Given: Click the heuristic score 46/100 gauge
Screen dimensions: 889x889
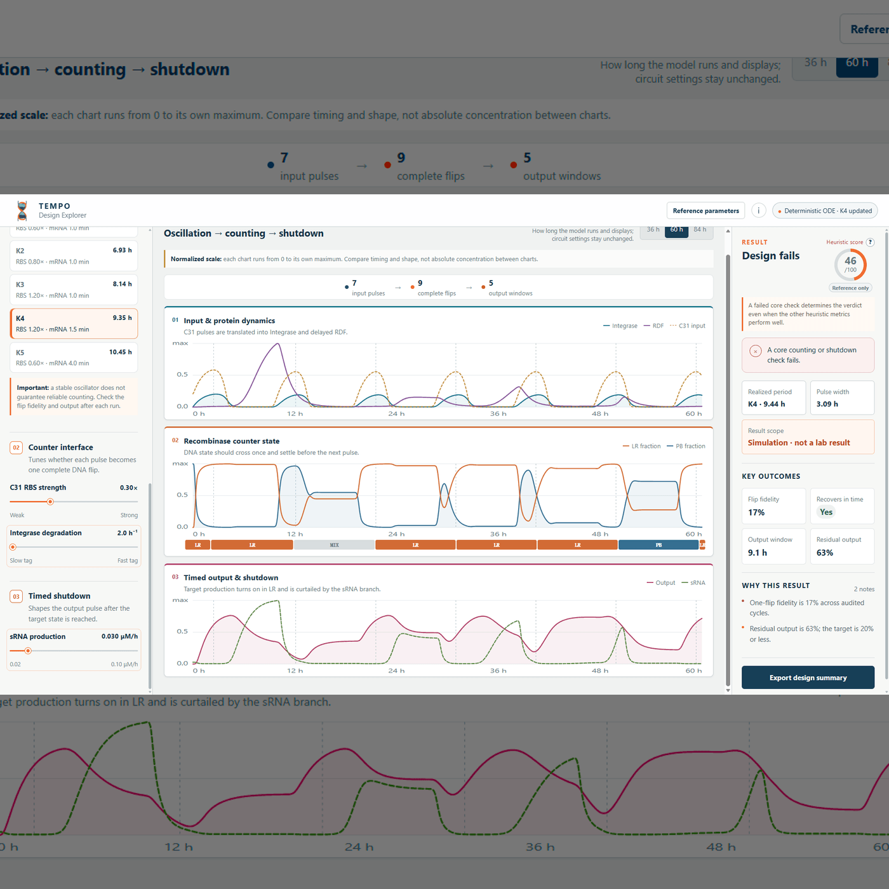Looking at the screenshot, I should coord(850,265).
